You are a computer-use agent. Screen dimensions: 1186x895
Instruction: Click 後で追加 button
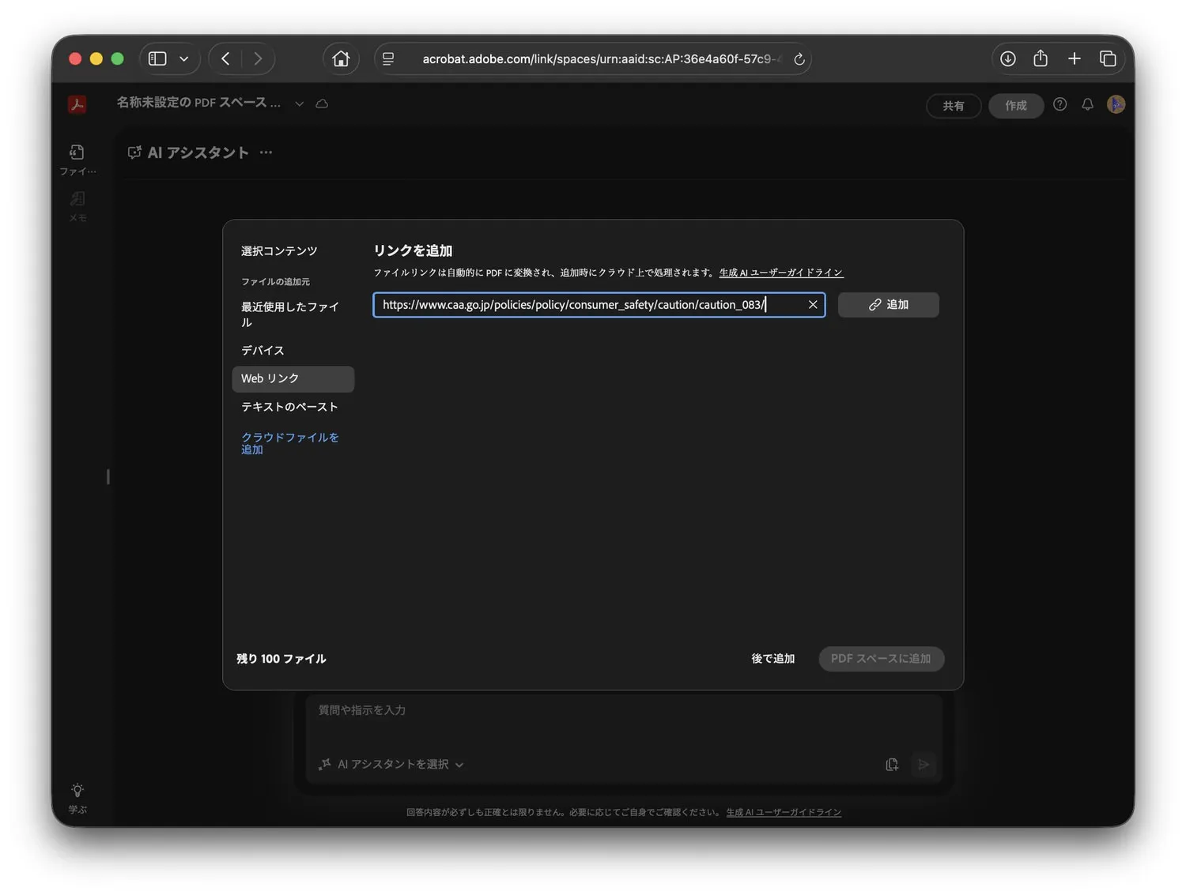tap(772, 659)
